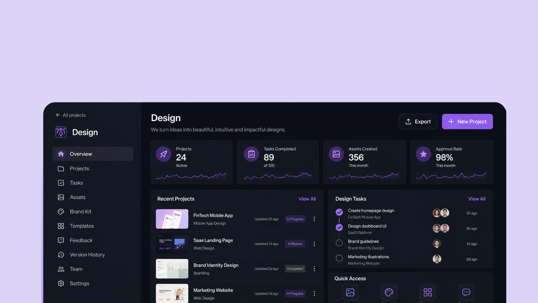
Task: Click the In Review status badge
Action: (295, 244)
